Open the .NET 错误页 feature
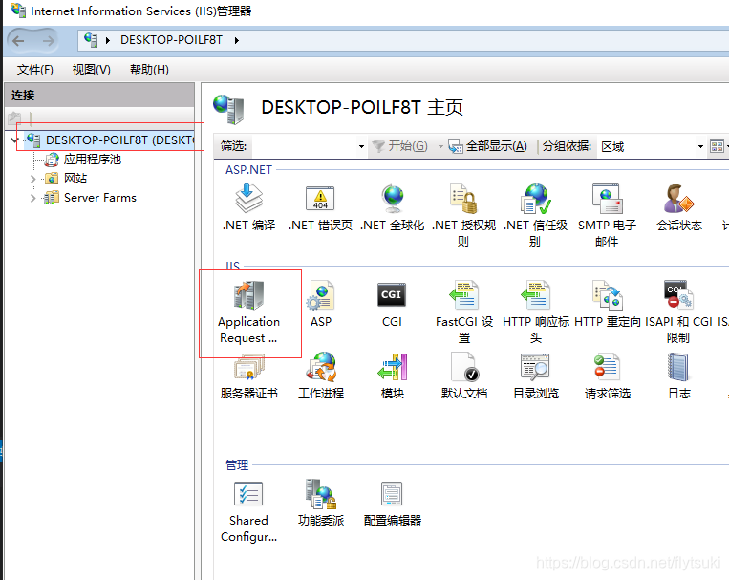The width and height of the screenshot is (729, 580). coord(320,207)
